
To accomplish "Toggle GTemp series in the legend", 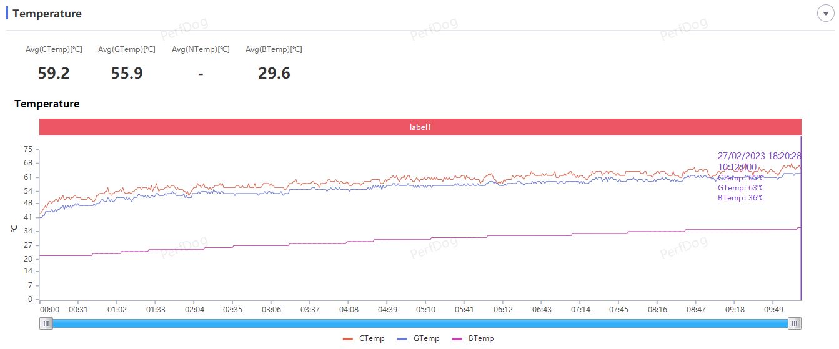I will coord(419,338).
